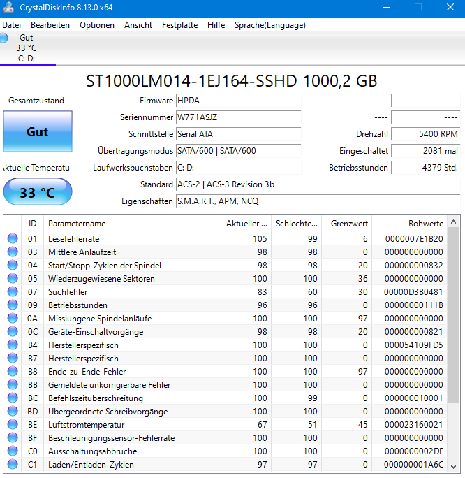Click raw value 00000000111B
Image resolution: width=465 pixels, height=478 pixels.
click(x=413, y=305)
